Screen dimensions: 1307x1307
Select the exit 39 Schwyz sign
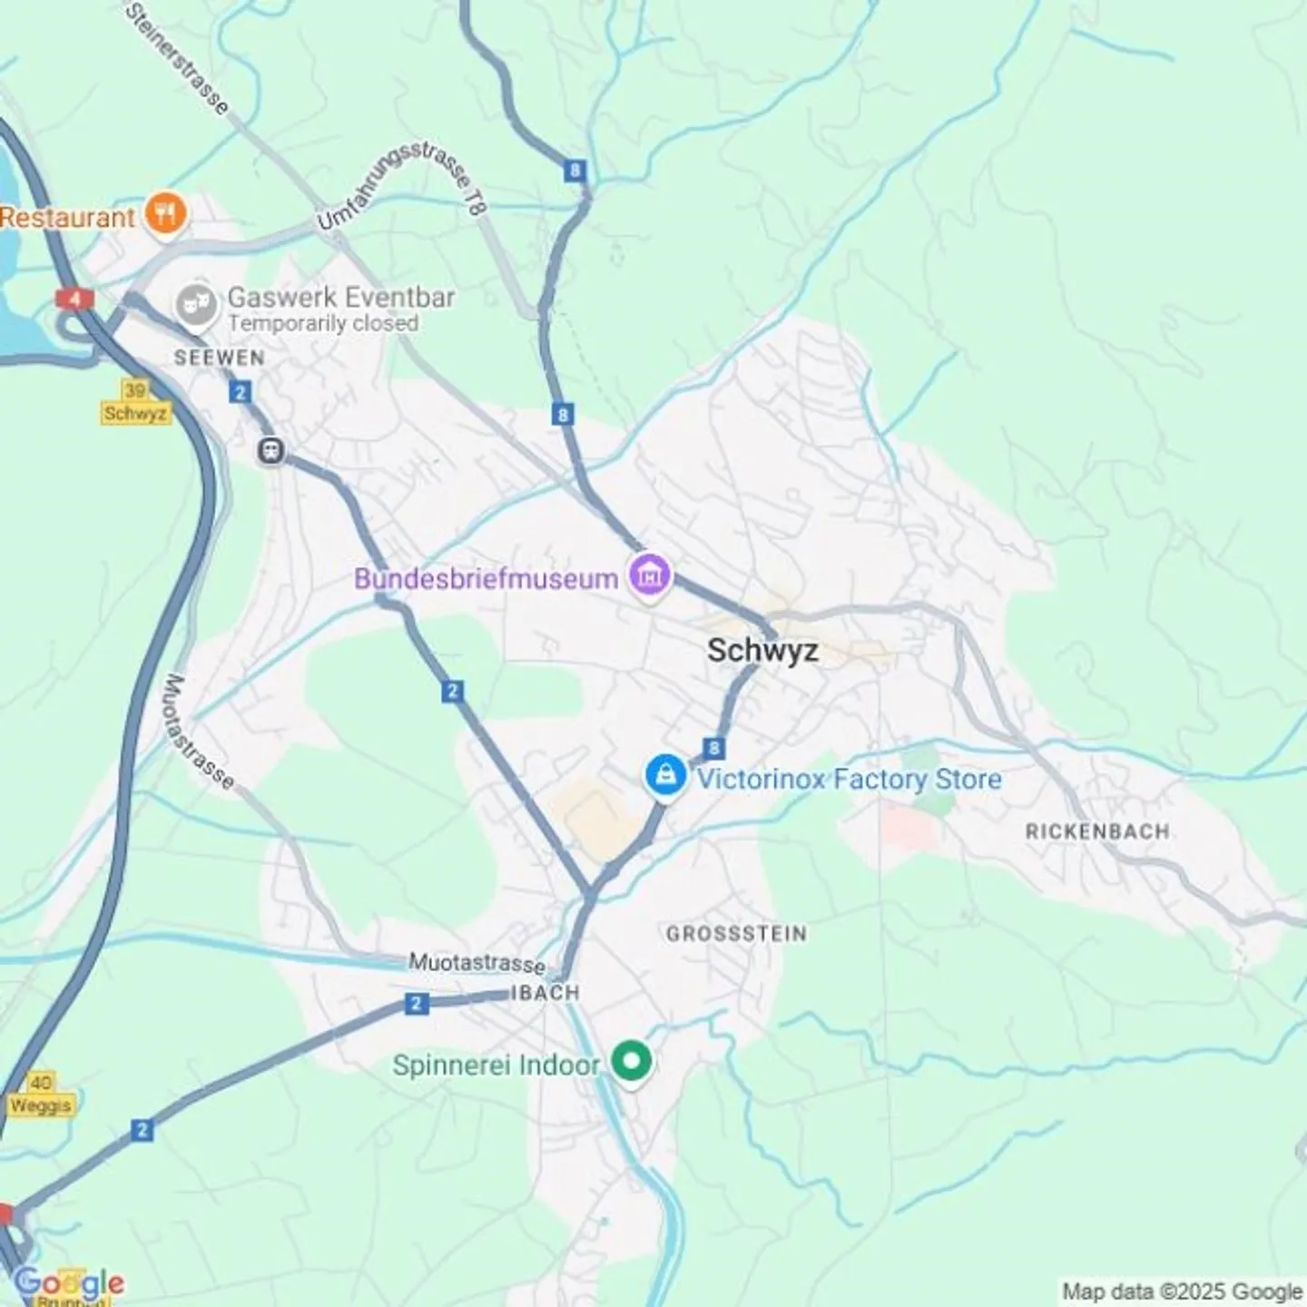pyautogui.click(x=135, y=402)
